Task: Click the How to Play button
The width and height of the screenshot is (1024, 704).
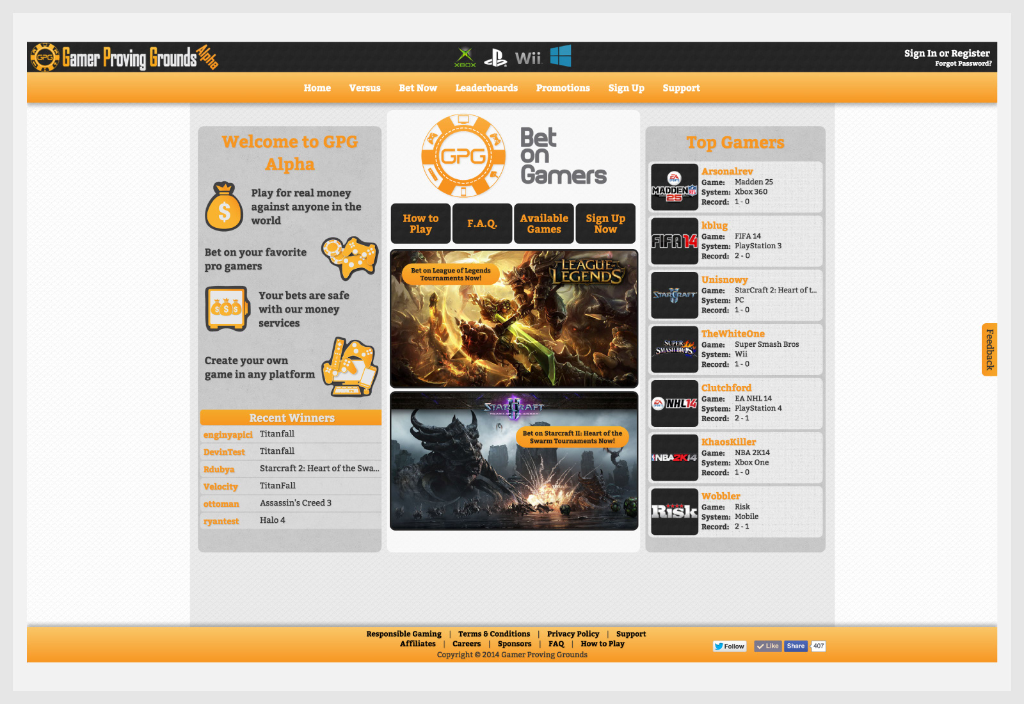Action: pyautogui.click(x=420, y=223)
